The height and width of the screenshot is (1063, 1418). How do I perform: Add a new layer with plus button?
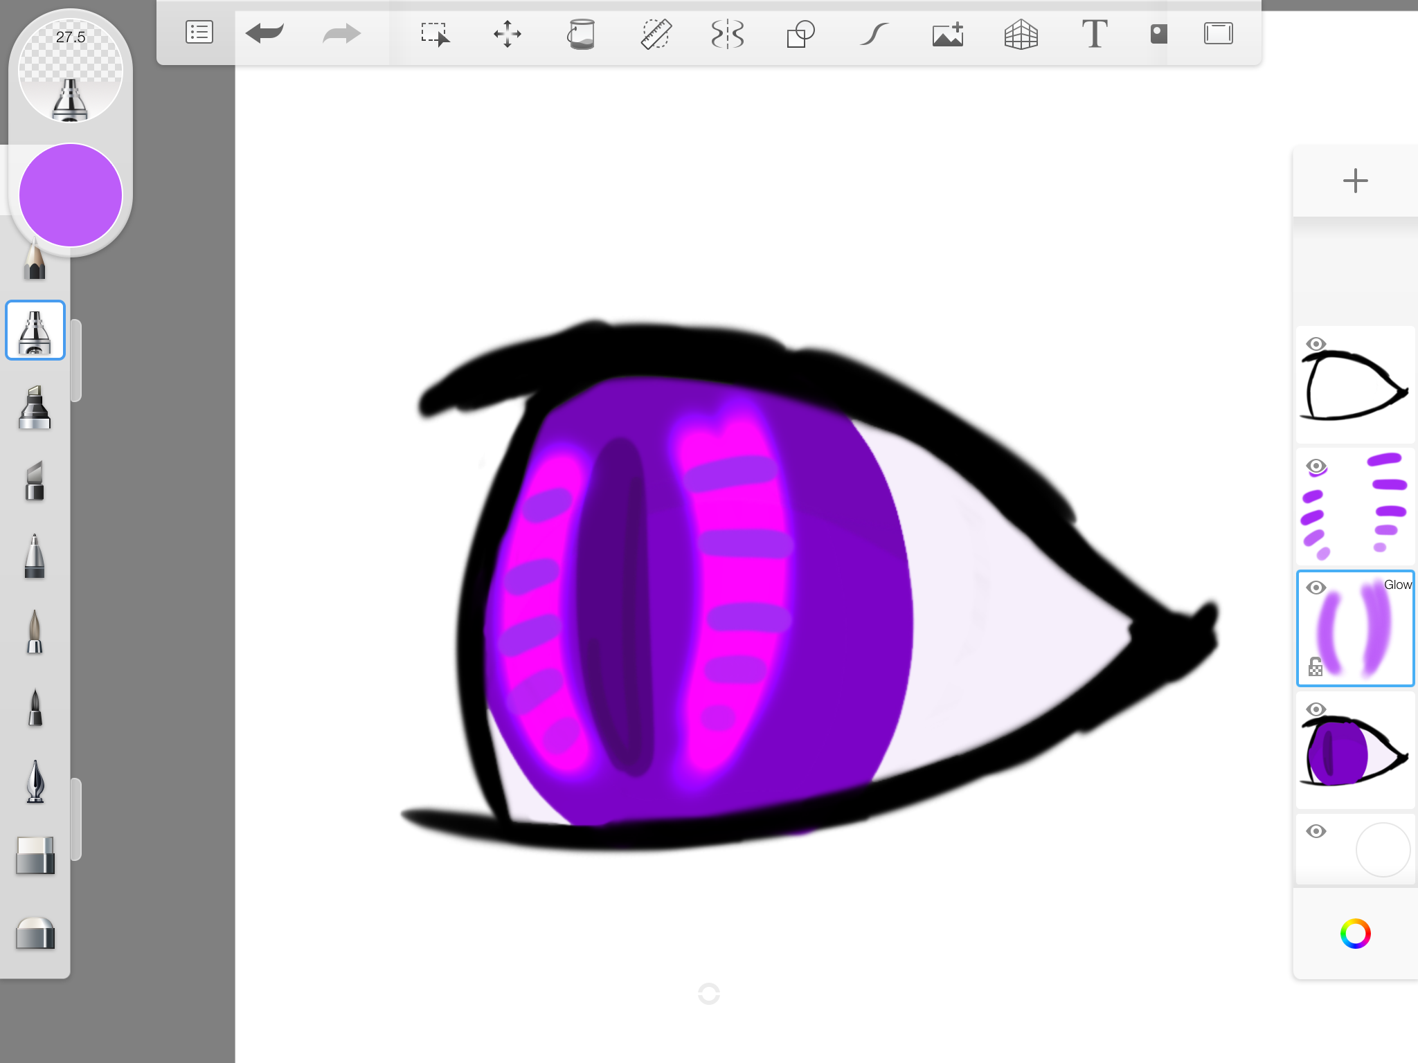pyautogui.click(x=1355, y=181)
